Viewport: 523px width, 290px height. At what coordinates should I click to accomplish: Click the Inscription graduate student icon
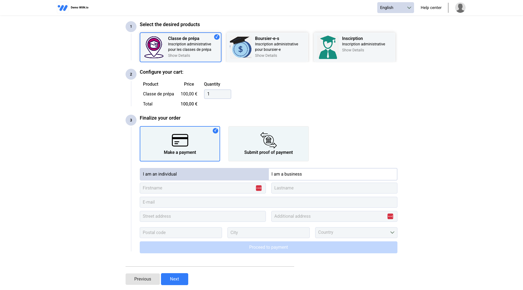point(328,47)
